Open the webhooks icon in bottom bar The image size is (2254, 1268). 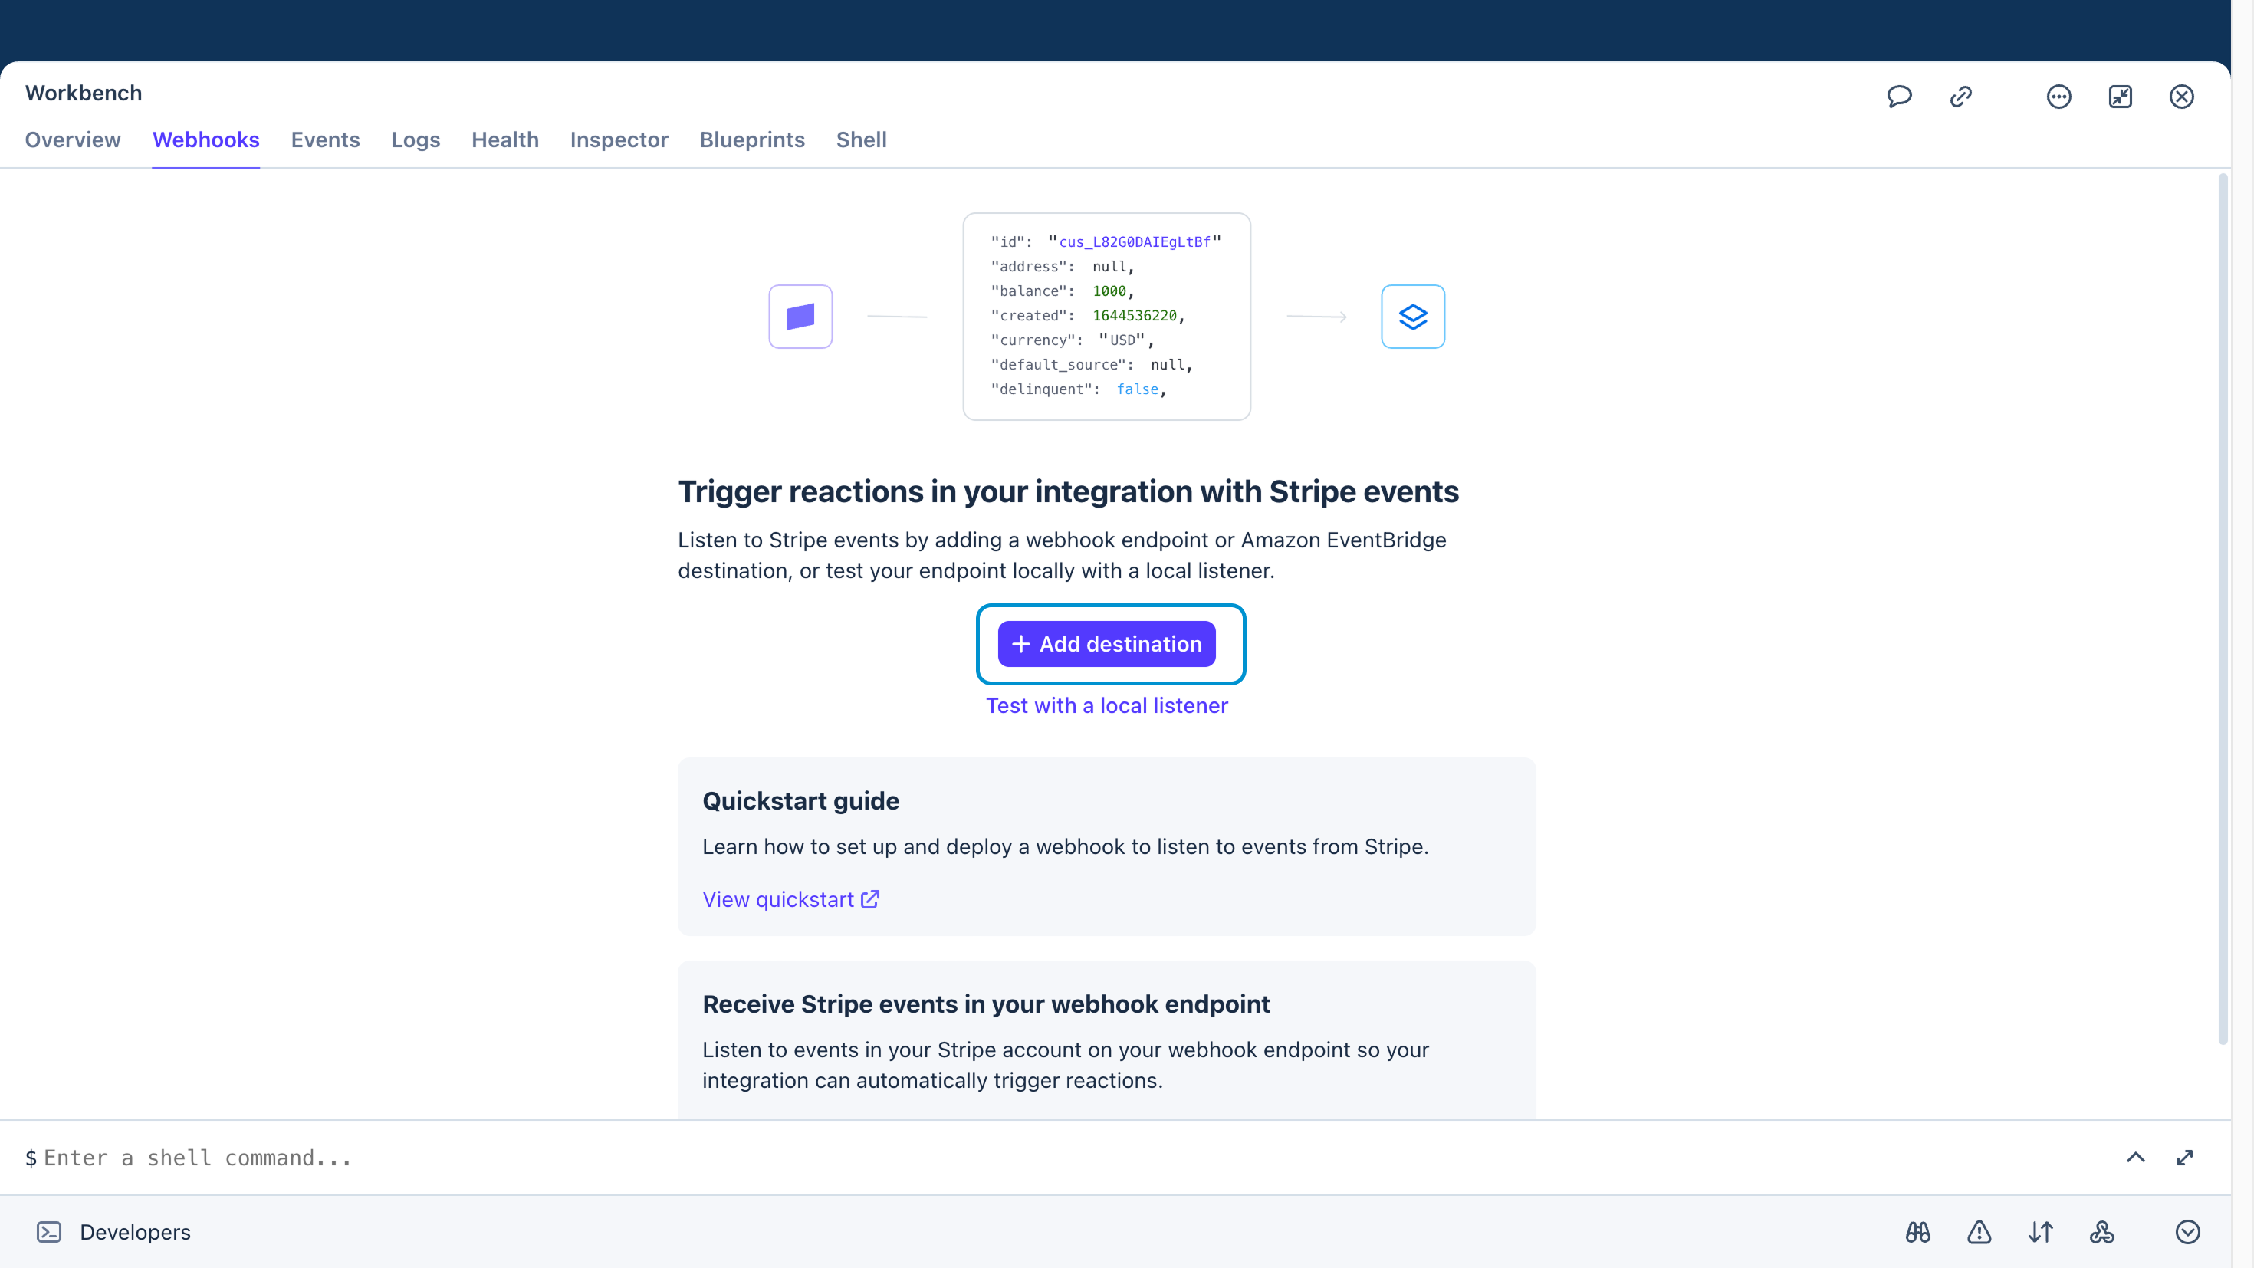(x=2101, y=1232)
